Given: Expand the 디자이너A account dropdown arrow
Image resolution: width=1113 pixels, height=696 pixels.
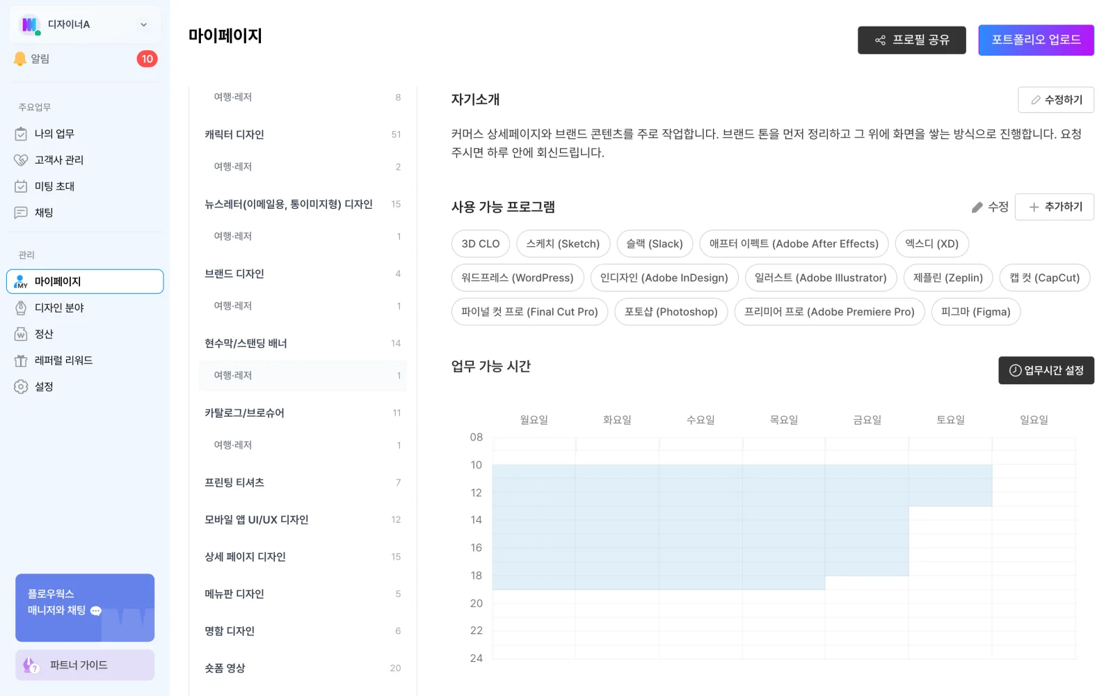Looking at the screenshot, I should coord(144,24).
